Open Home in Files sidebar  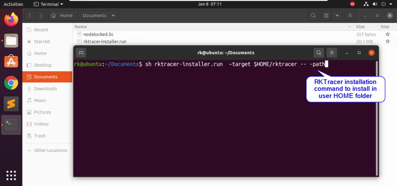47,53
